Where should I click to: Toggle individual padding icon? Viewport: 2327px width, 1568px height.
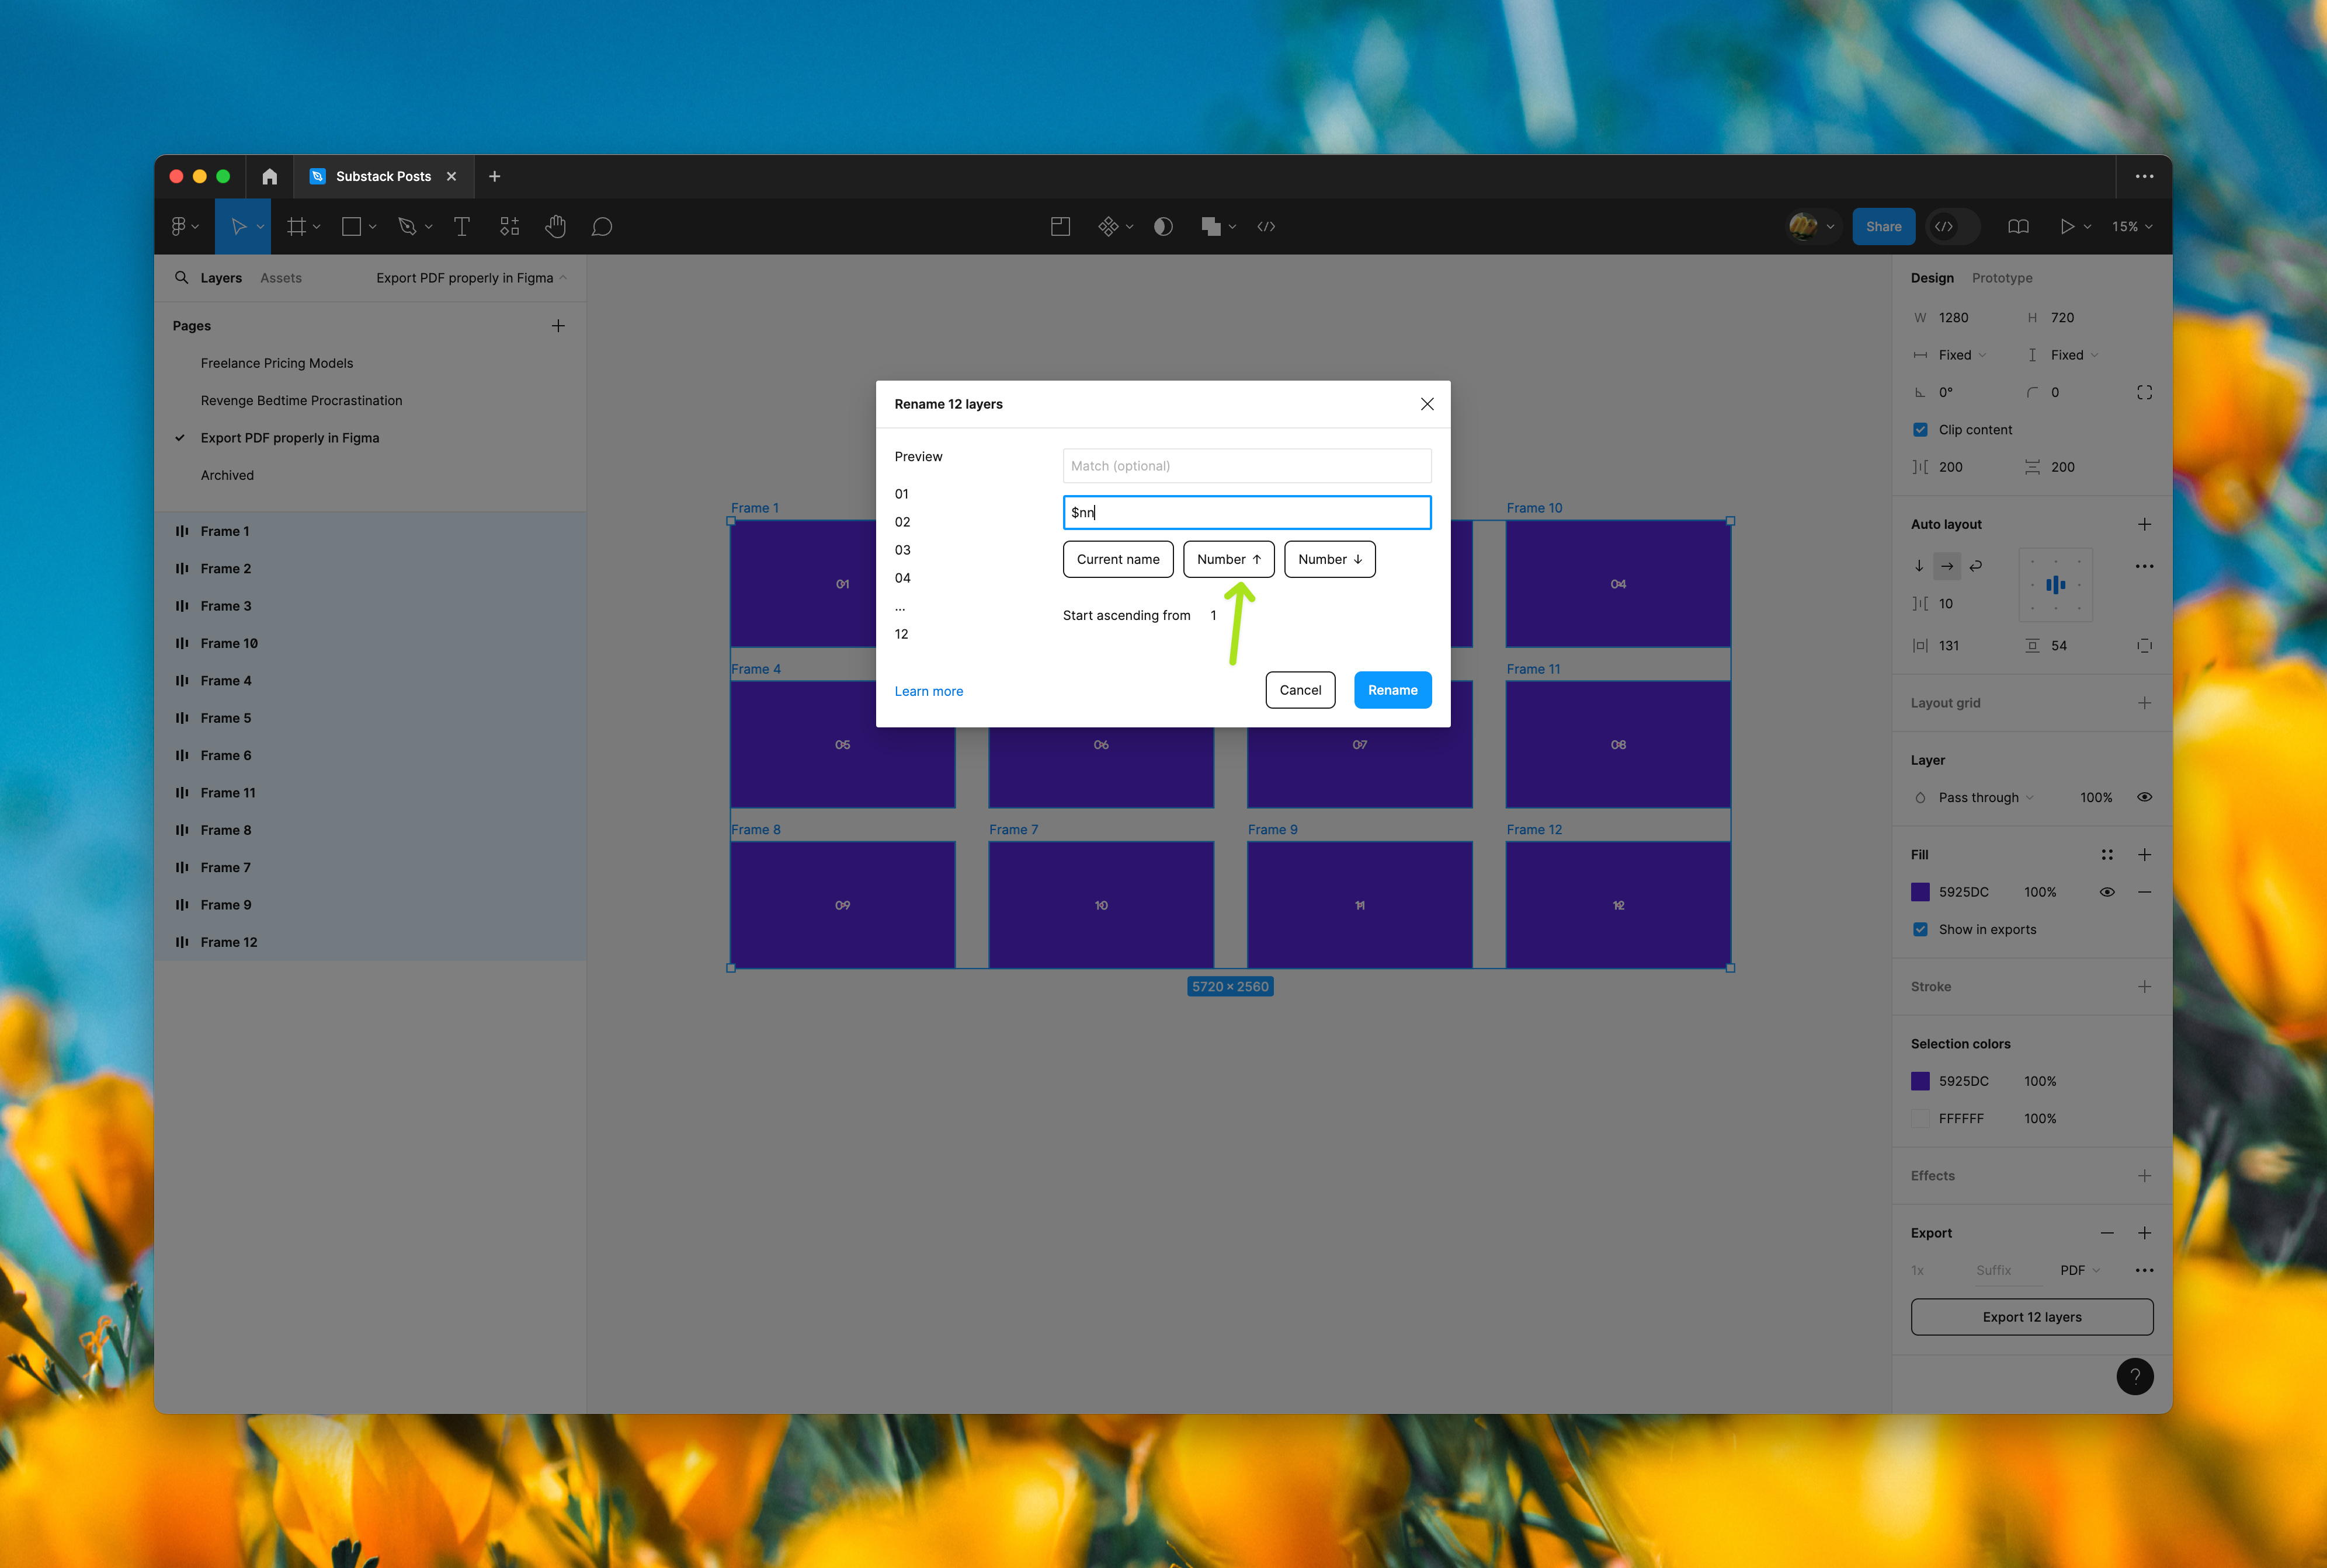pos(2144,646)
